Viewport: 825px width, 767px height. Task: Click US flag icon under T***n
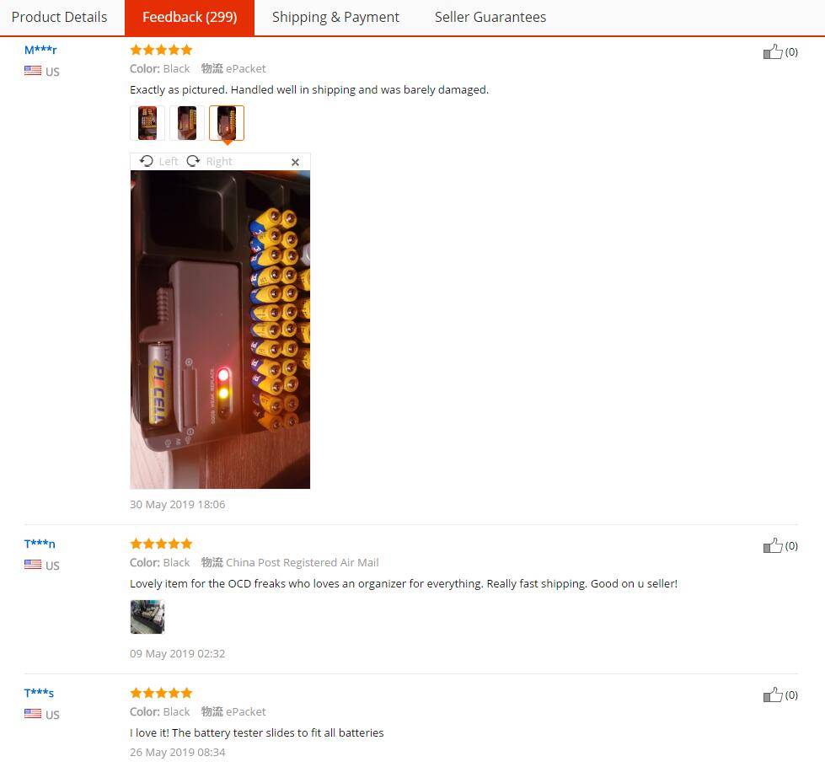pos(33,565)
